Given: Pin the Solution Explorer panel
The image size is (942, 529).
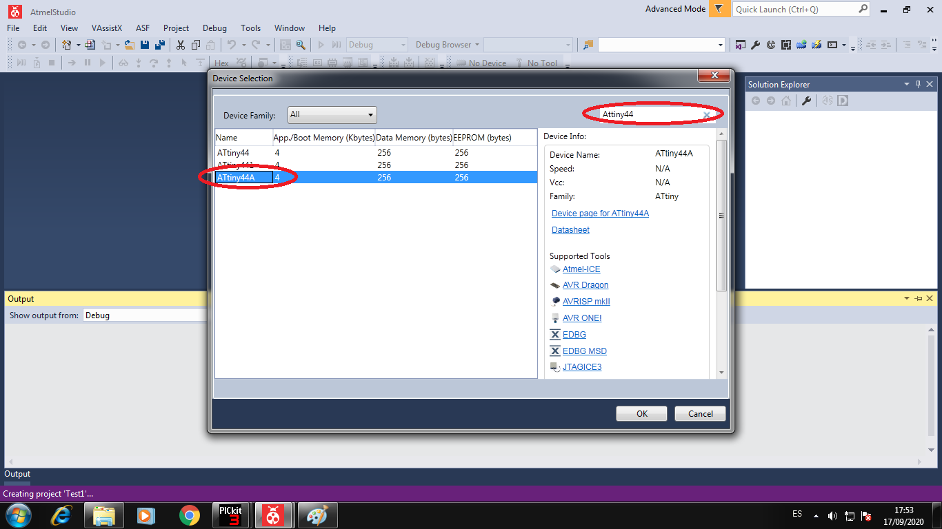Looking at the screenshot, I should 918,84.
